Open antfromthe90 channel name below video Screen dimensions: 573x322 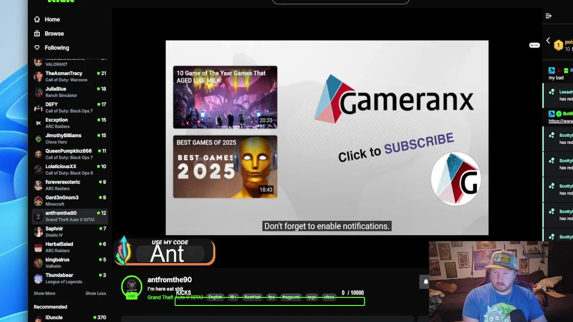tap(170, 280)
